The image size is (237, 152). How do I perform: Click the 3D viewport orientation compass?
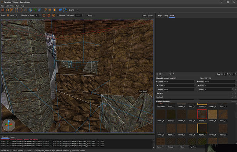(x=9, y=125)
